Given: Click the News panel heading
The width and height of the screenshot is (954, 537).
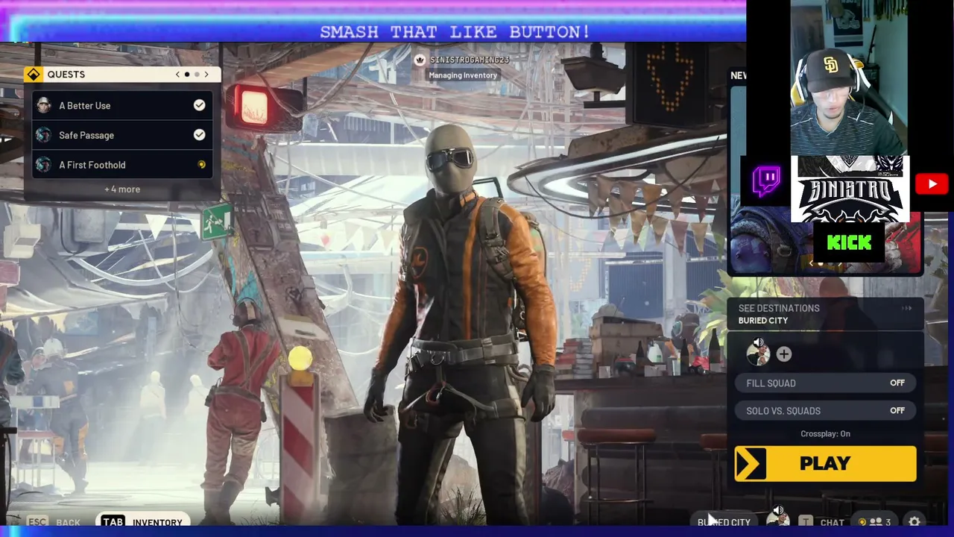Looking at the screenshot, I should pos(738,75).
